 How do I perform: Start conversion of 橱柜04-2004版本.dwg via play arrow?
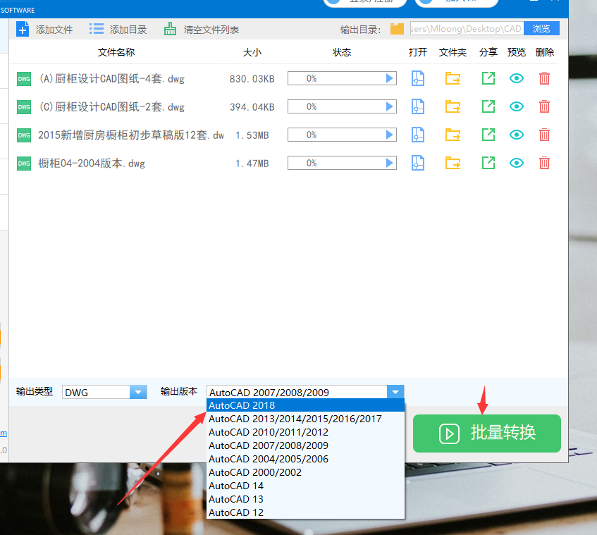click(x=389, y=163)
